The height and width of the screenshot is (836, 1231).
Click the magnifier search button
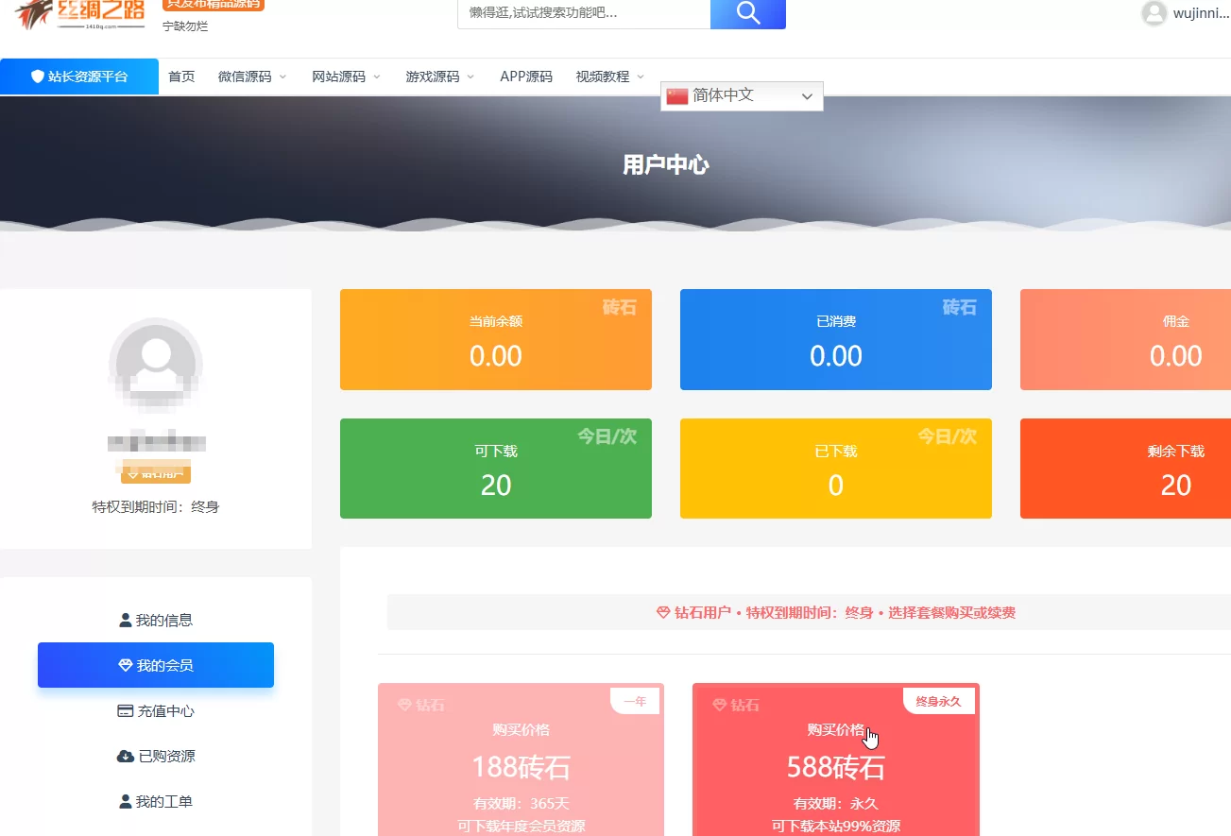[747, 12]
